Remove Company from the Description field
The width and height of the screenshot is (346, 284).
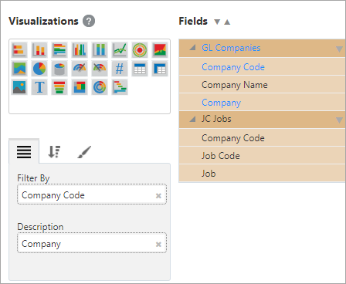click(158, 244)
